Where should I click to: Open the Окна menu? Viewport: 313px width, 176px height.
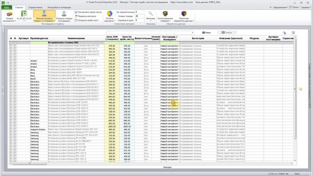[x=296, y=7]
